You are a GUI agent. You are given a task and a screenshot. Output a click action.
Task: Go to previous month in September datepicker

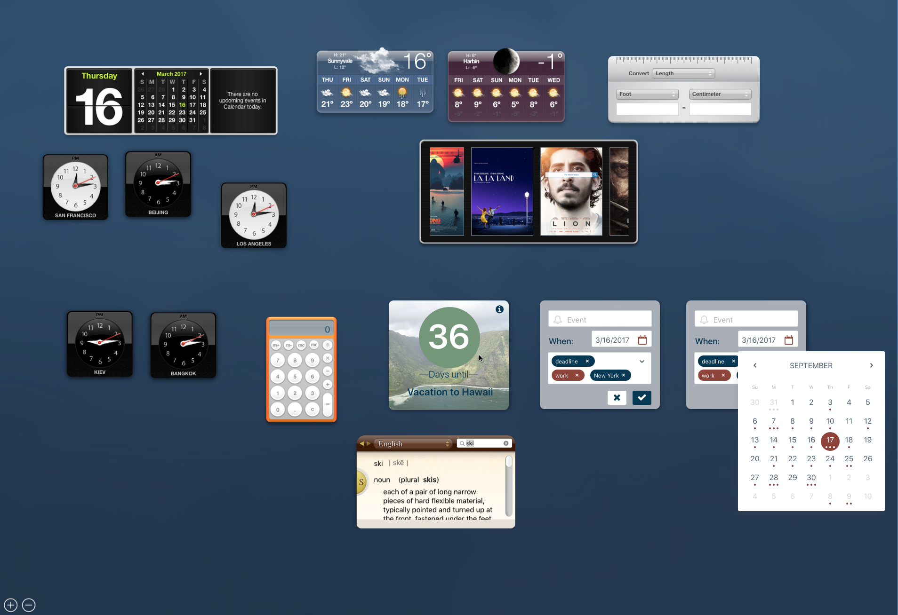pyautogui.click(x=755, y=365)
